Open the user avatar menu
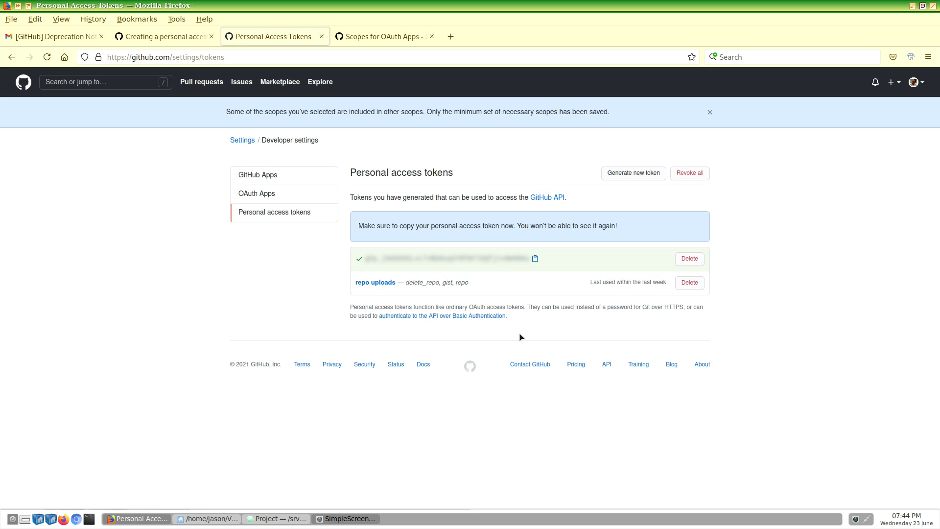This screenshot has width=940, height=529. 916,82
